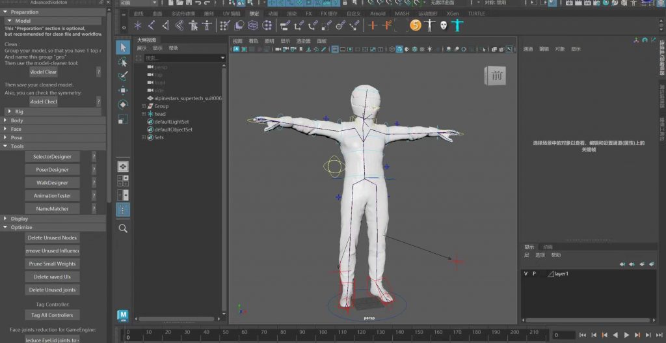Image resolution: width=666 pixels, height=343 pixels.
Task: Expand the Pose section
Action: tap(4, 137)
